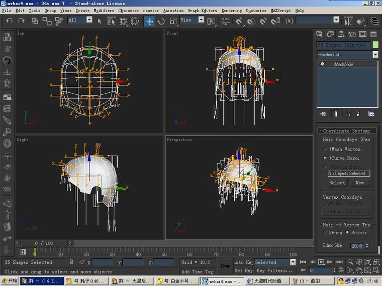Image resolution: width=382 pixels, height=286 pixels.
Task: Click the Gizmo Size value field
Action: (357, 246)
